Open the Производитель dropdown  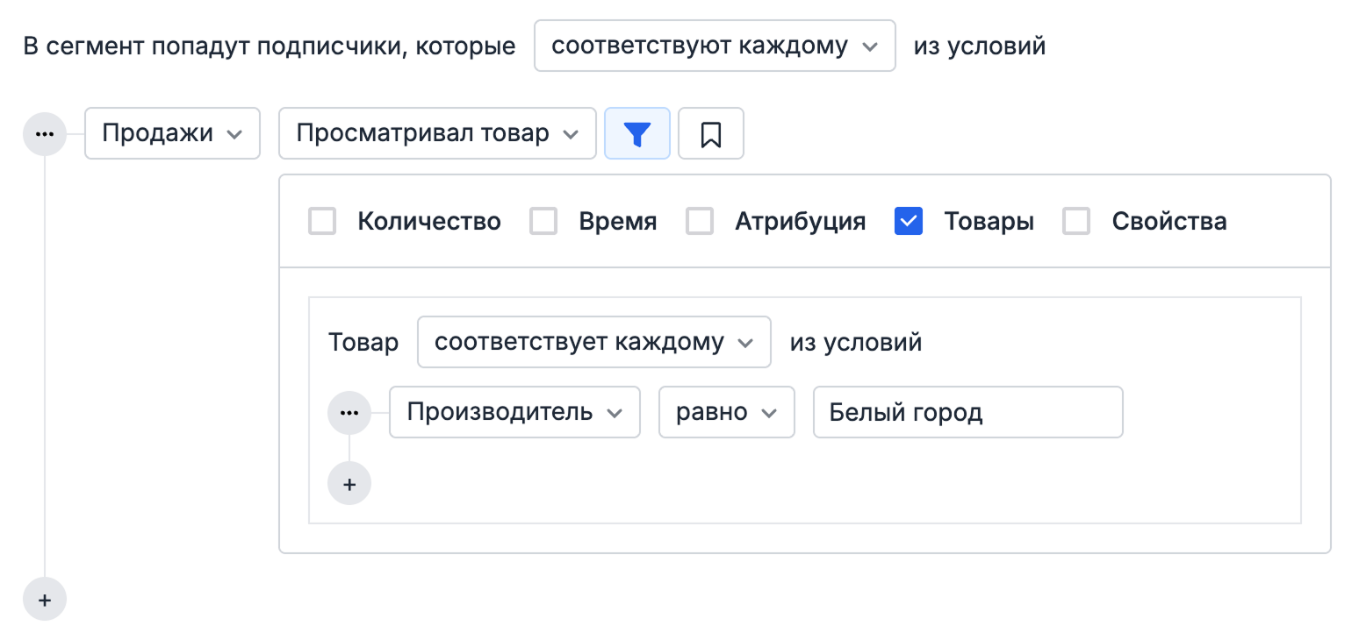click(514, 412)
